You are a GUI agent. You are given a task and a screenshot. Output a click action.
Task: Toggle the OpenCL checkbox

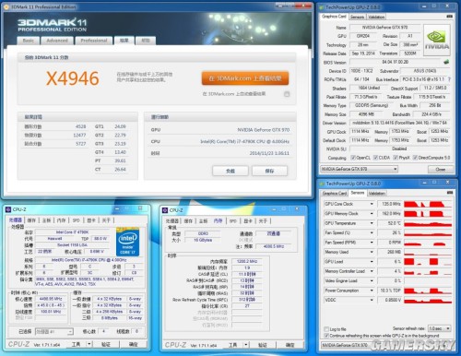[353, 158]
